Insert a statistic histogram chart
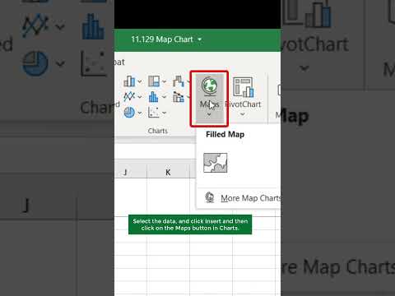This screenshot has width=395, height=296. (153, 96)
